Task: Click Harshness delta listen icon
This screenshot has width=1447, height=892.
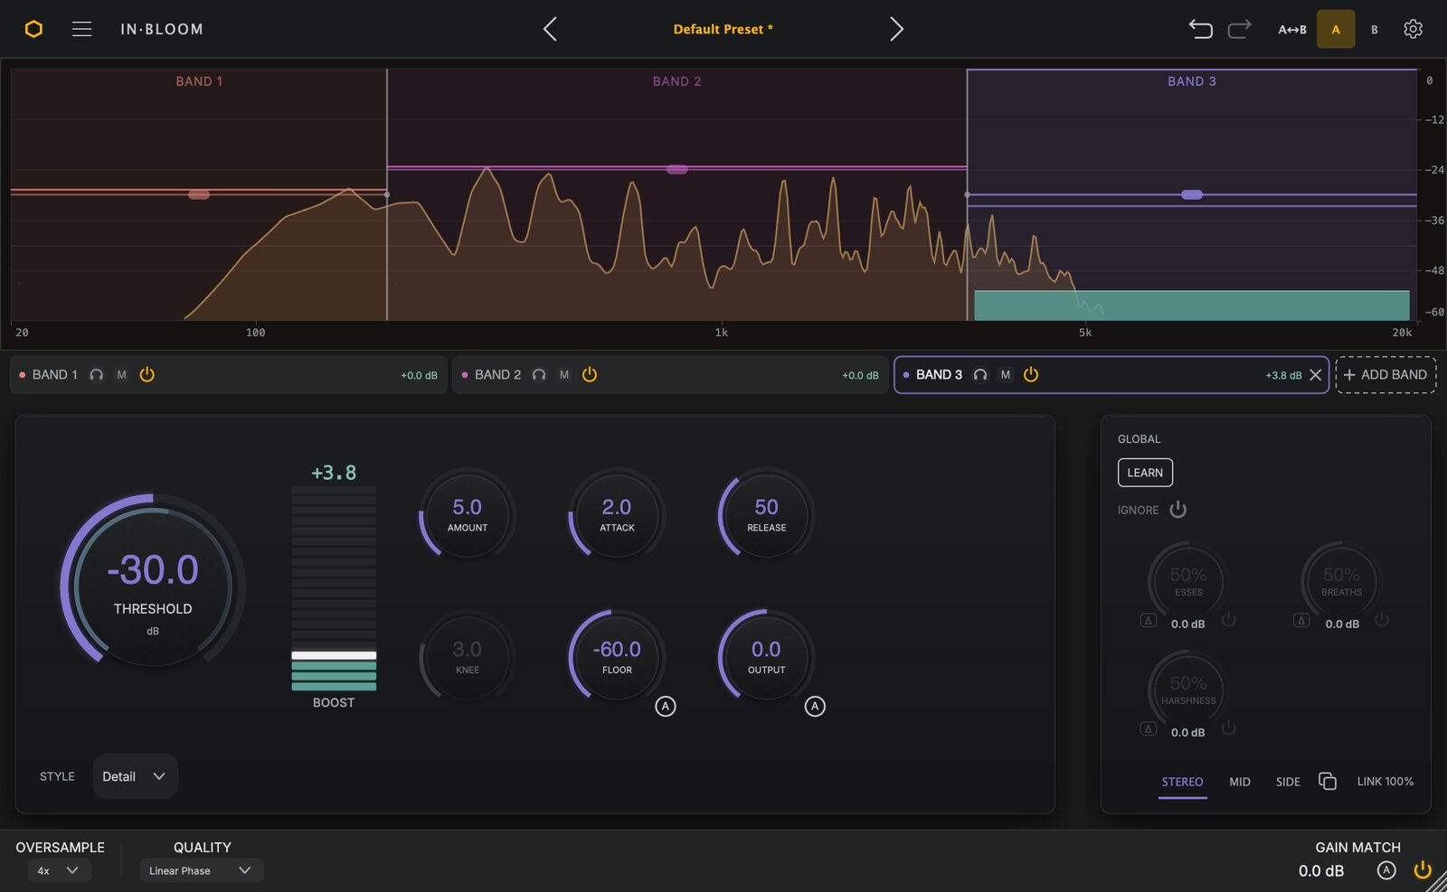Action: click(x=1149, y=728)
